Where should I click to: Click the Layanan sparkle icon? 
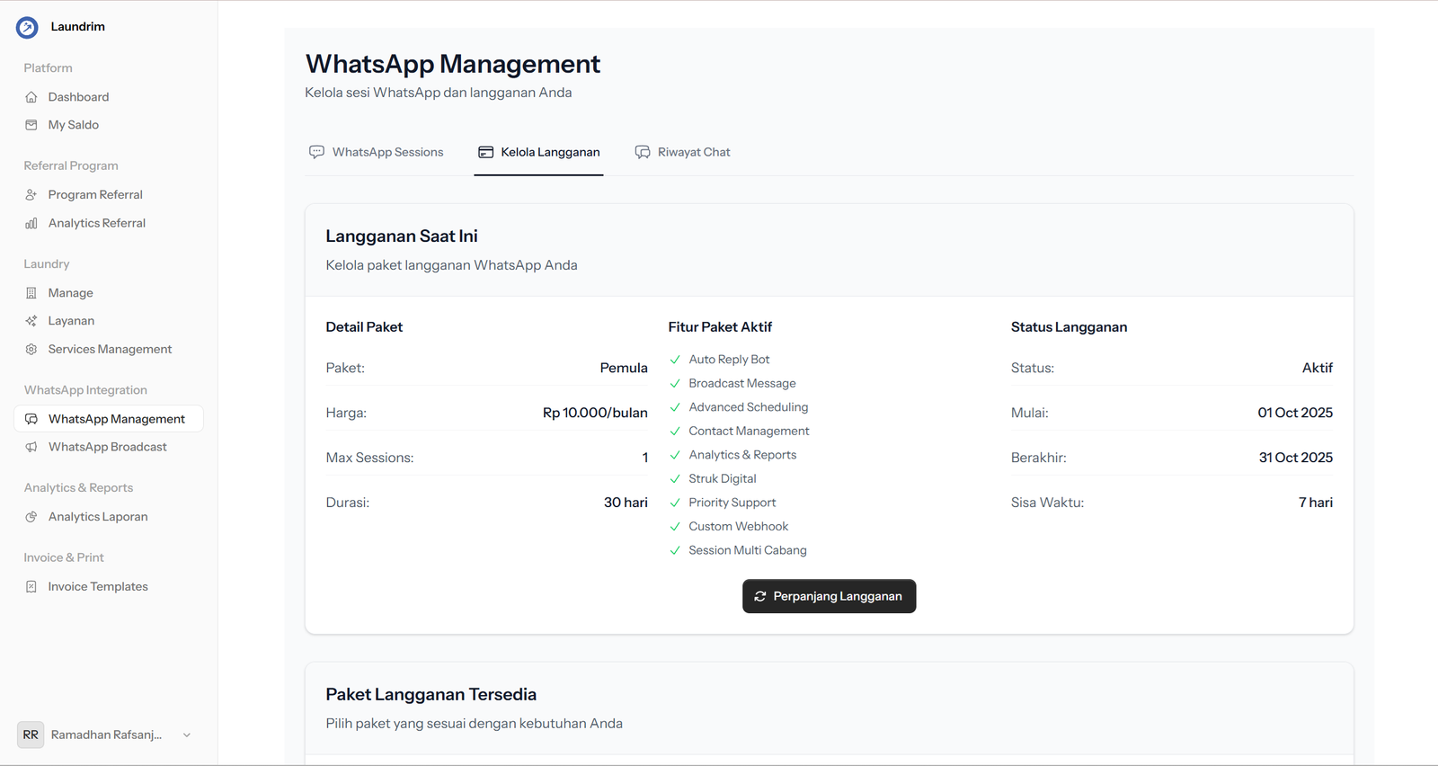click(31, 321)
